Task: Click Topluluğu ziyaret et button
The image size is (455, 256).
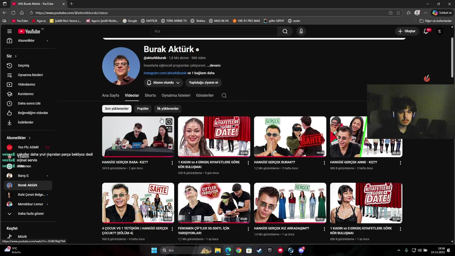Action: [204, 82]
